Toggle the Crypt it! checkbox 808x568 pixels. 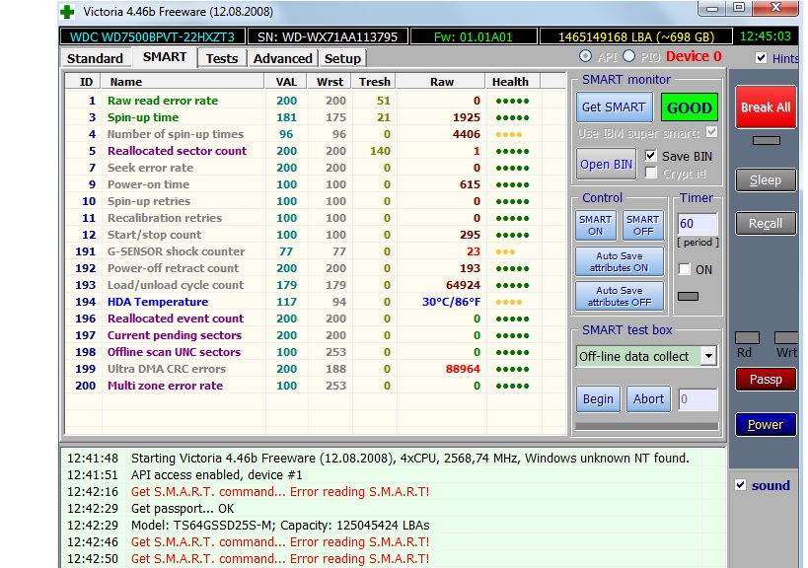tap(651, 173)
